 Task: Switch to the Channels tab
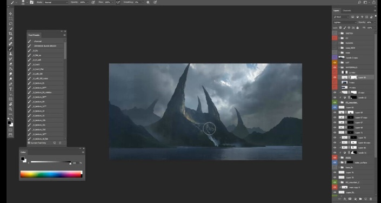[347, 10]
